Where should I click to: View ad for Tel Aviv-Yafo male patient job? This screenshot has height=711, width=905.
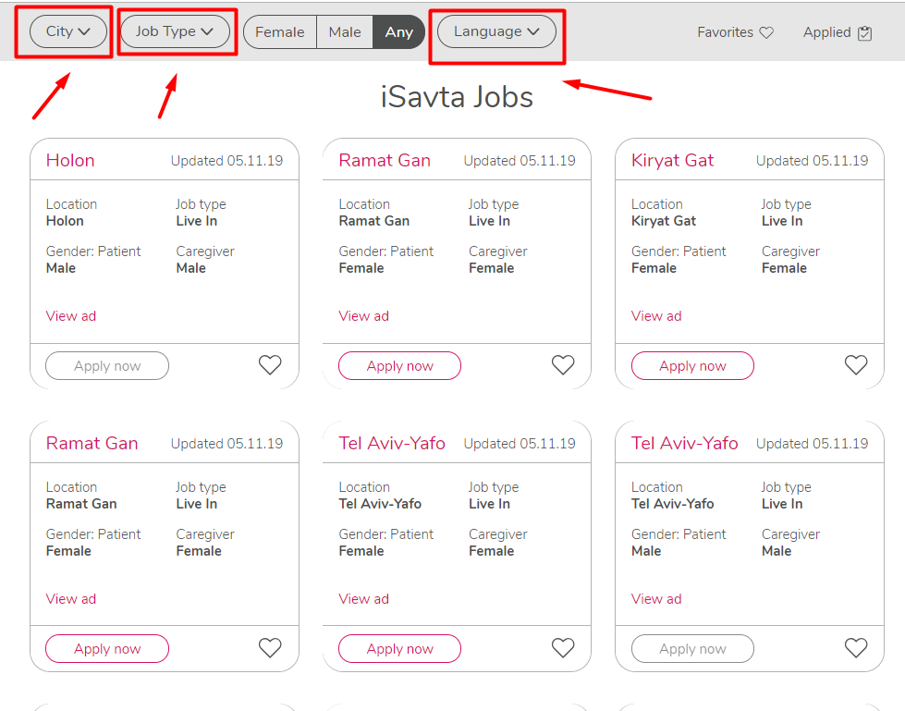(656, 599)
